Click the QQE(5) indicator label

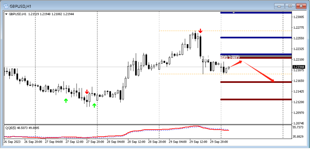point(10,128)
